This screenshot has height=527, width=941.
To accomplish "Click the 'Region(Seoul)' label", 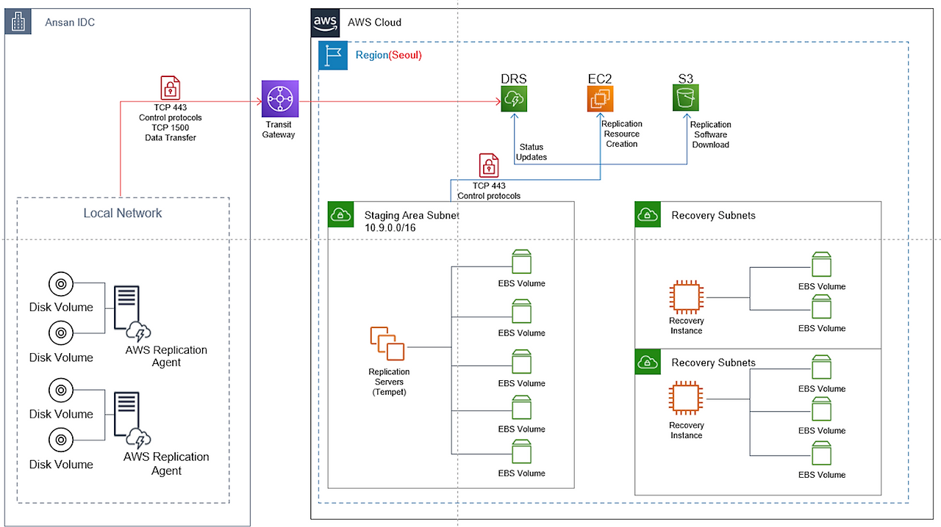I will tap(388, 55).
